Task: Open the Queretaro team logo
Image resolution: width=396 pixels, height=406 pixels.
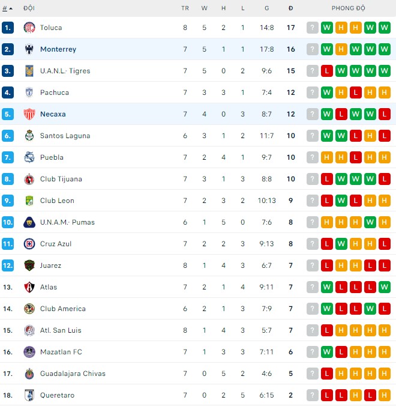Action: [x=29, y=395]
